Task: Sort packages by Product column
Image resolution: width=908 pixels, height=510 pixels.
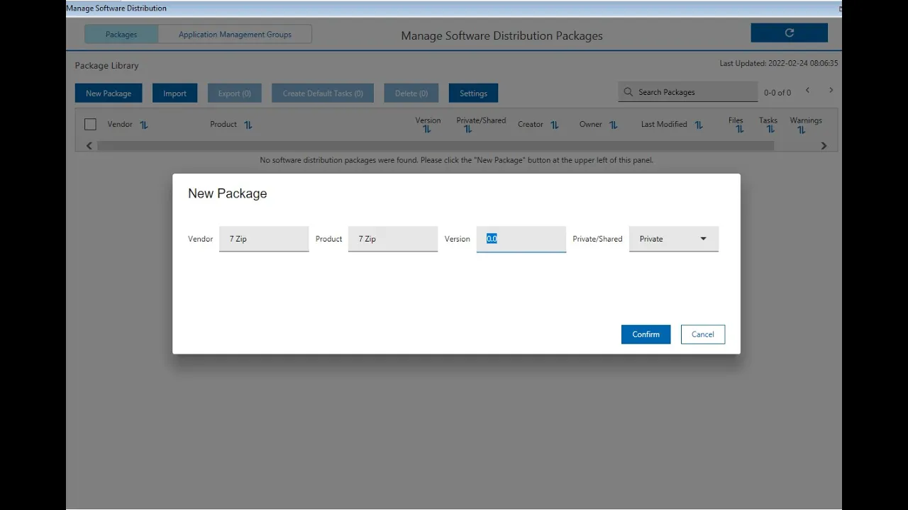Action: coord(248,125)
